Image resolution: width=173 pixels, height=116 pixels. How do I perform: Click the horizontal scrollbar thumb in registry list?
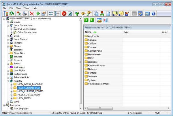pos(100,108)
